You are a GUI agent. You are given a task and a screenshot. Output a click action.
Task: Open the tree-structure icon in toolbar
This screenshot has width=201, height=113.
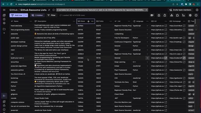point(183,15)
